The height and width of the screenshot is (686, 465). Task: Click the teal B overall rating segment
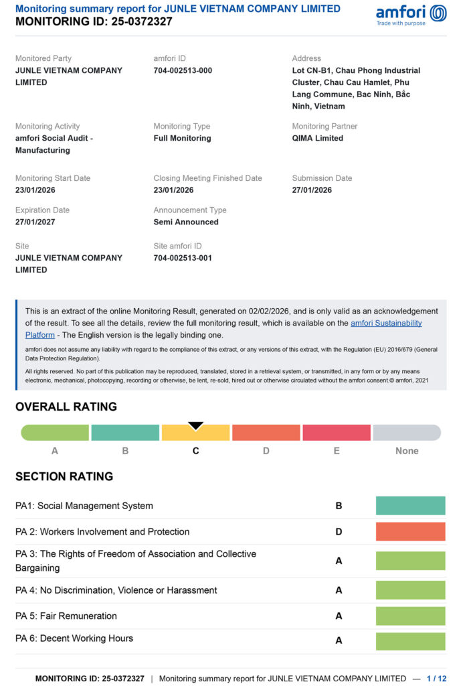tap(125, 433)
